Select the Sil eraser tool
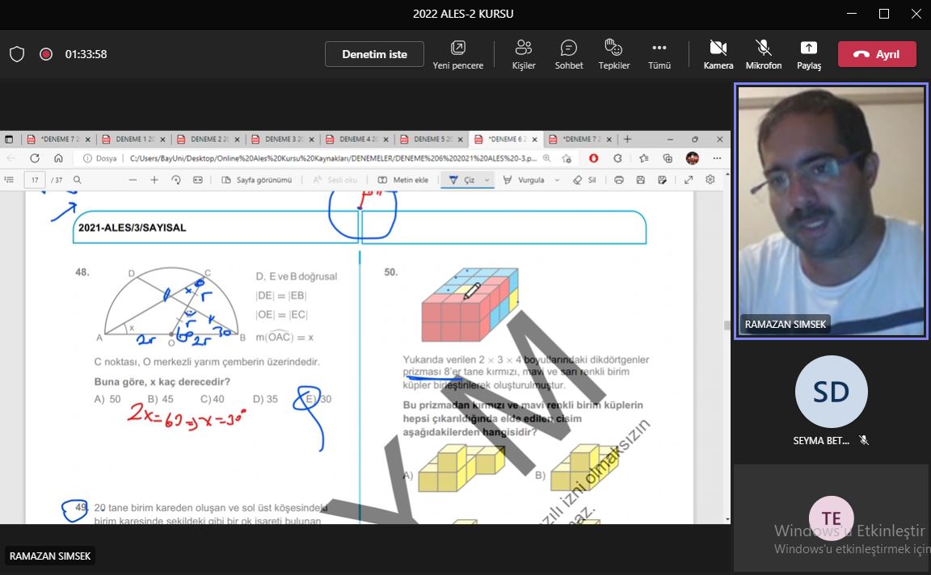The width and height of the screenshot is (931, 575). (584, 180)
